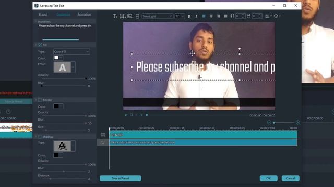Click the Play button under the preview

coord(126,115)
